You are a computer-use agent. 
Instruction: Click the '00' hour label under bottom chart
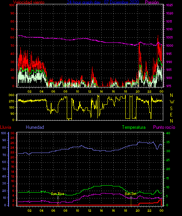[x=161, y=211]
